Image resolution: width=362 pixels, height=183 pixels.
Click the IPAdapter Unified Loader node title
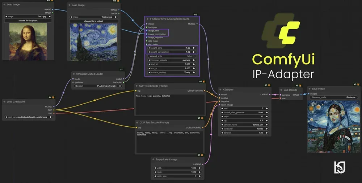89,74
